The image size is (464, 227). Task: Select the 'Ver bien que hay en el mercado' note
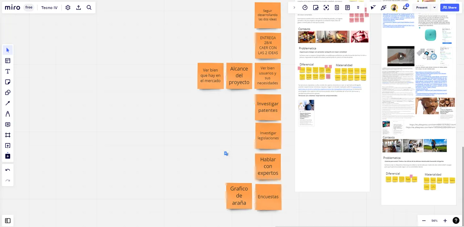[x=210, y=76]
